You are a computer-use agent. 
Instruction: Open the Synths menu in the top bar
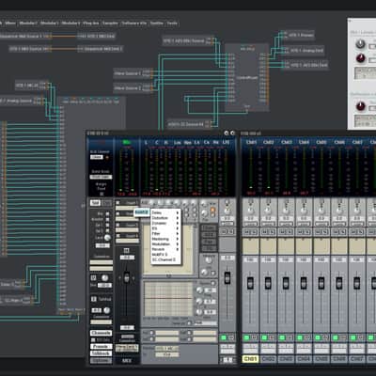pyautogui.click(x=156, y=23)
